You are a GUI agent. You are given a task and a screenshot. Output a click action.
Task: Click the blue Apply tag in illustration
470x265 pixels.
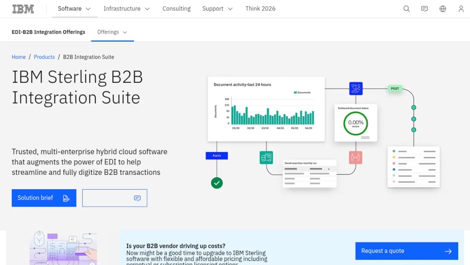point(217,156)
